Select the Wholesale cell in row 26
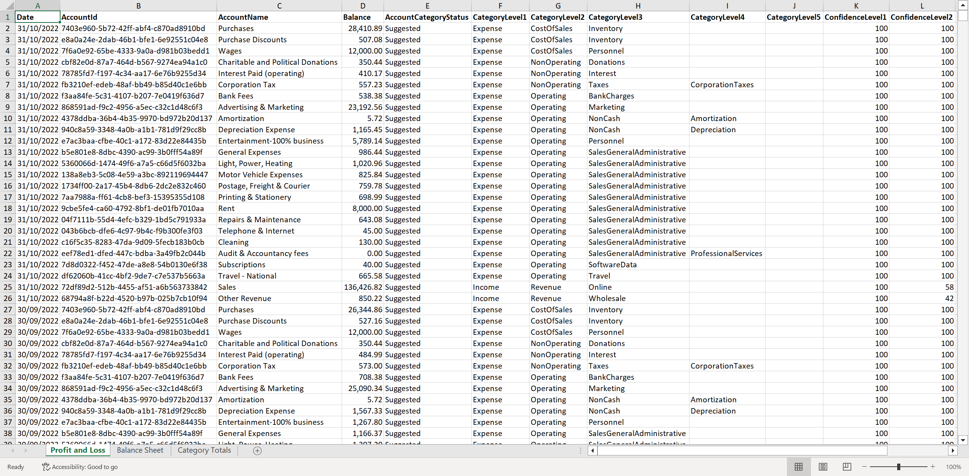Image resolution: width=969 pixels, height=476 pixels. [x=638, y=298]
